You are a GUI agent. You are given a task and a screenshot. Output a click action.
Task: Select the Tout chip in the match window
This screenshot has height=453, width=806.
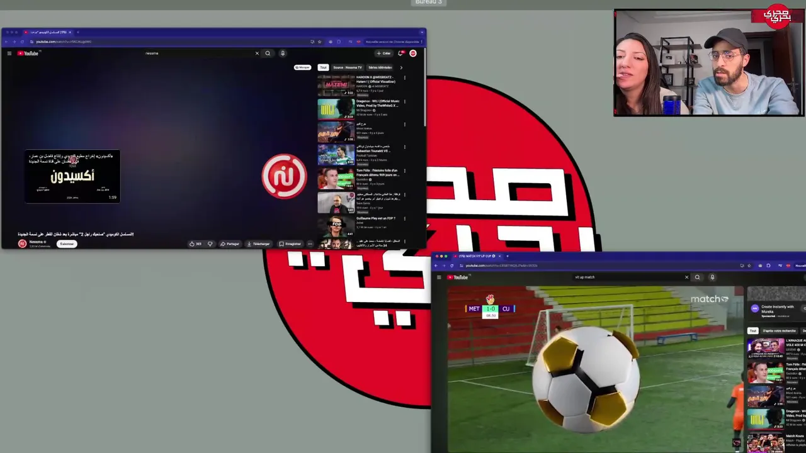click(752, 331)
